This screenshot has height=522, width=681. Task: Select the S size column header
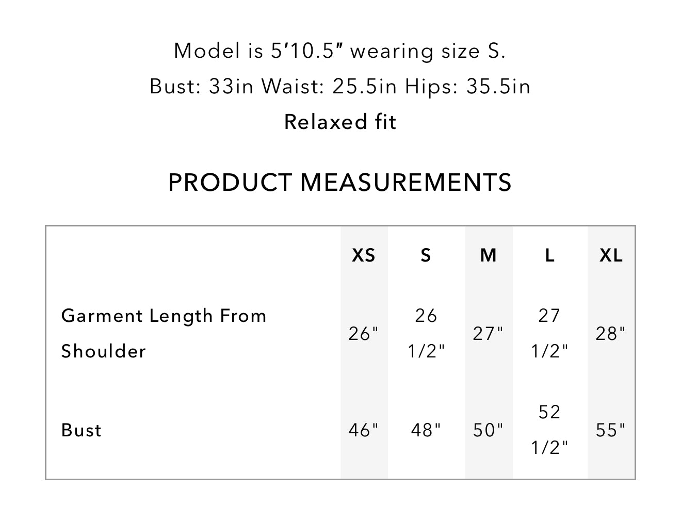pos(426,255)
